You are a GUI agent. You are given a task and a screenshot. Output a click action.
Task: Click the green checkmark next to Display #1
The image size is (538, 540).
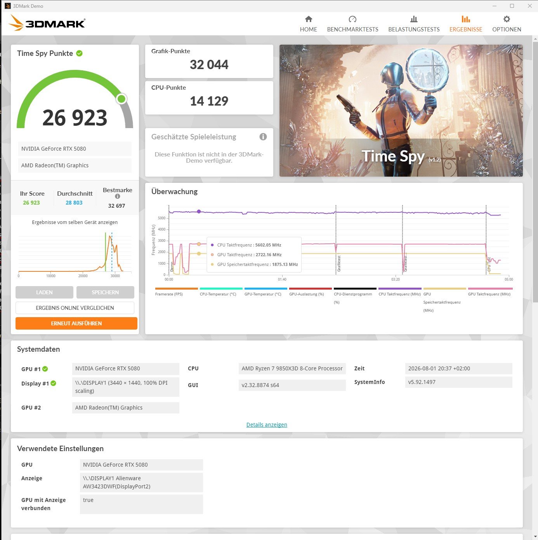tap(54, 383)
